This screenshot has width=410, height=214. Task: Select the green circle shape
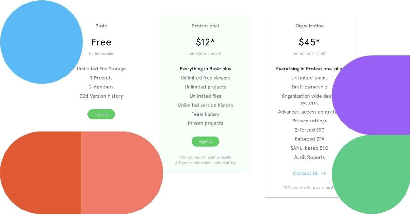pos(372,174)
